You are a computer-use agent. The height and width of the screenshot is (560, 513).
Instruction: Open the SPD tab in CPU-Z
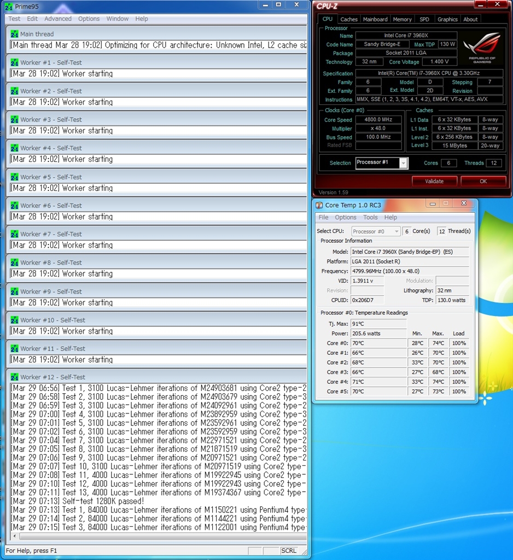coord(424,19)
